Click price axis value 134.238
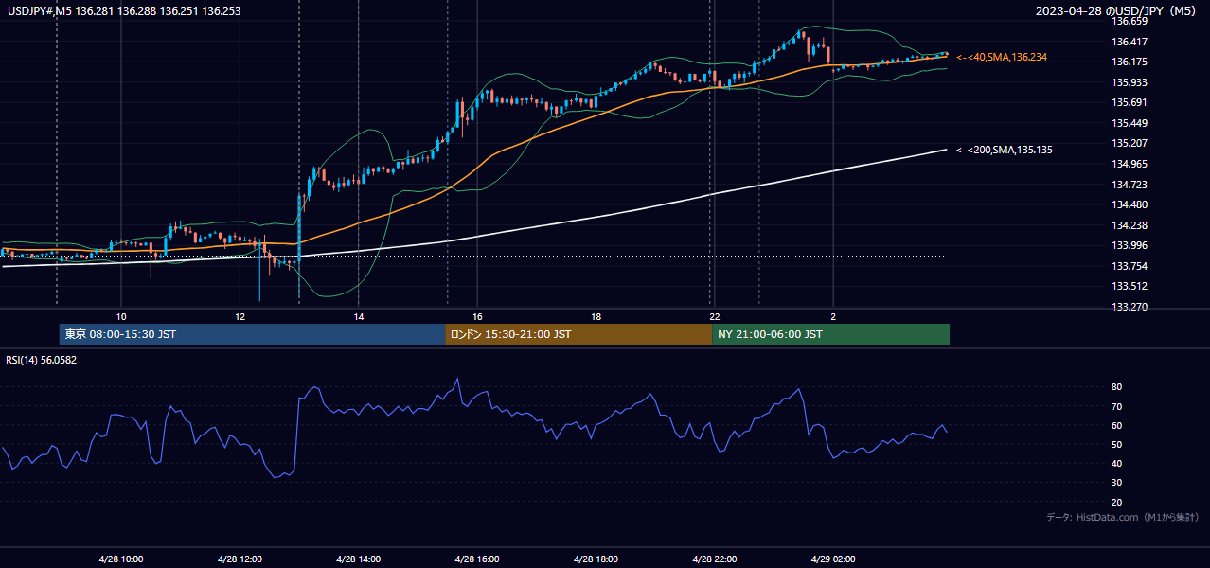 click(1130, 225)
